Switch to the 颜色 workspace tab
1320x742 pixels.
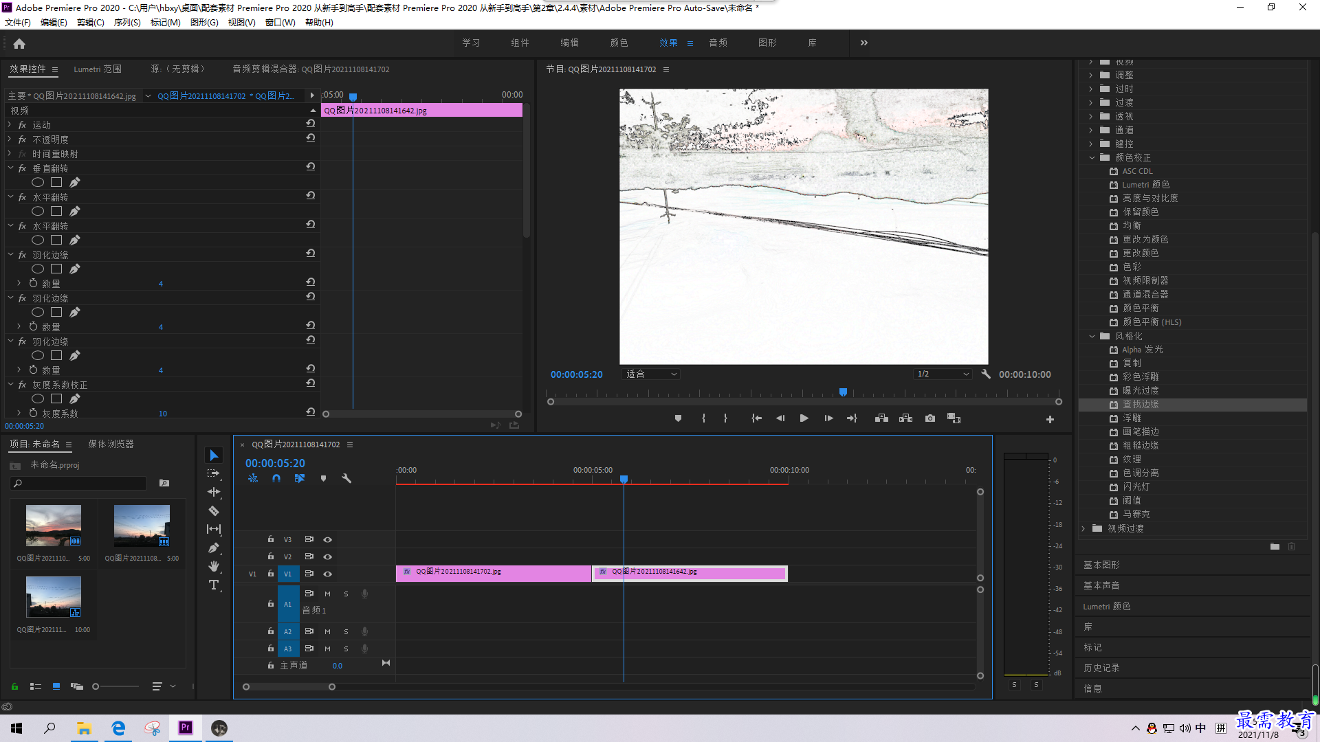click(619, 43)
